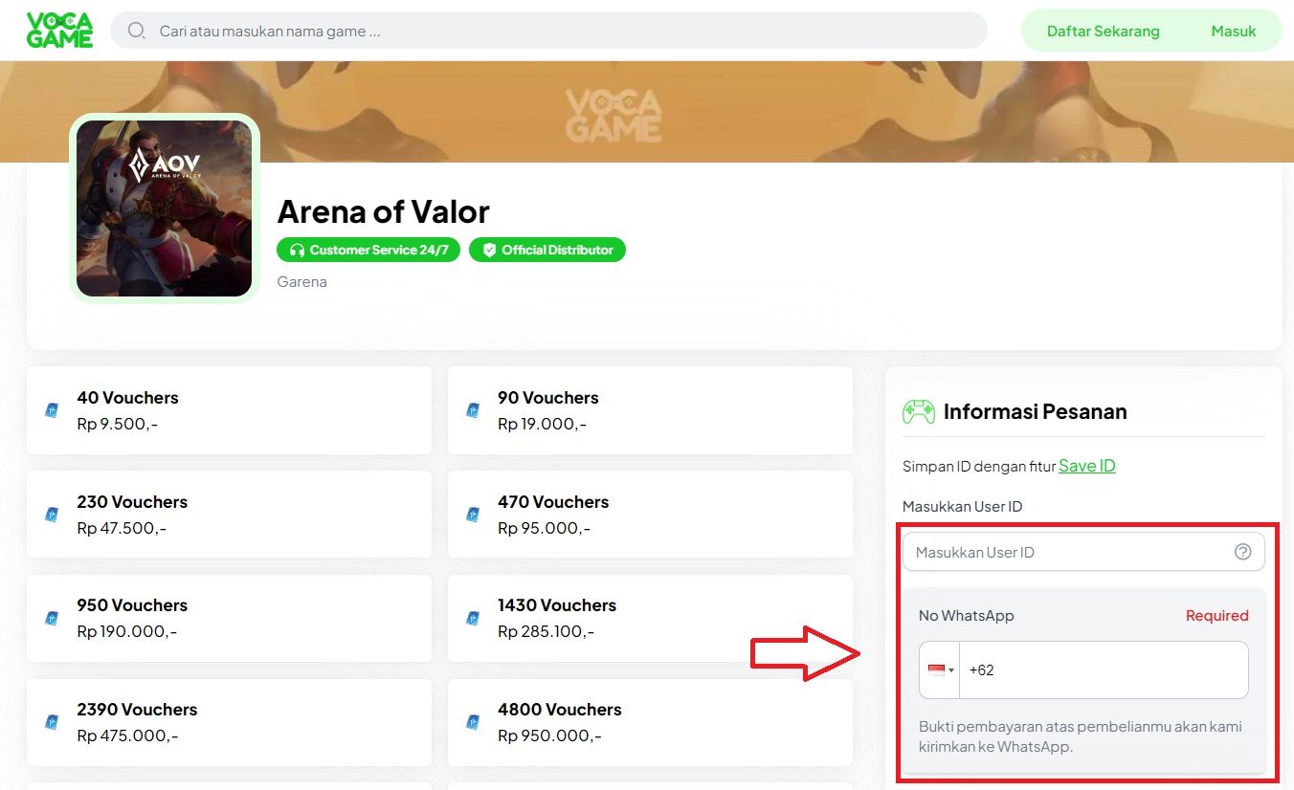Select the 470 Vouchers package

click(x=650, y=515)
